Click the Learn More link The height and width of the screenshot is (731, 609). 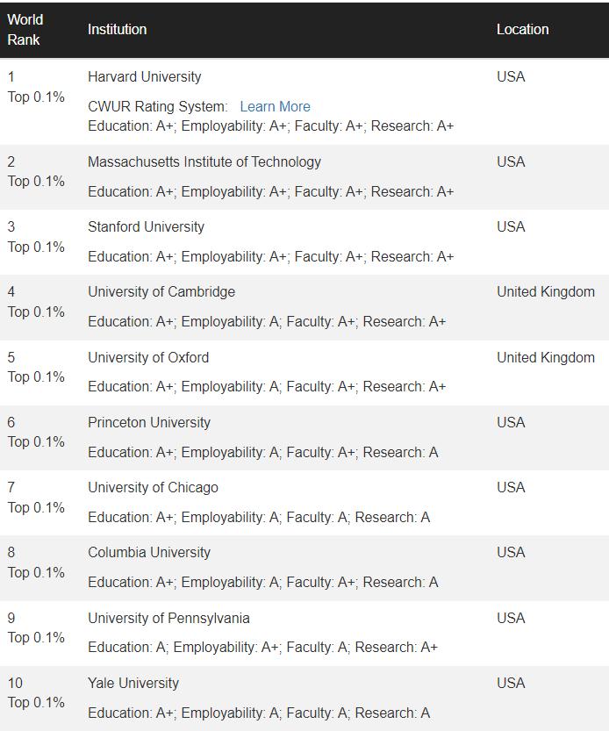click(275, 106)
